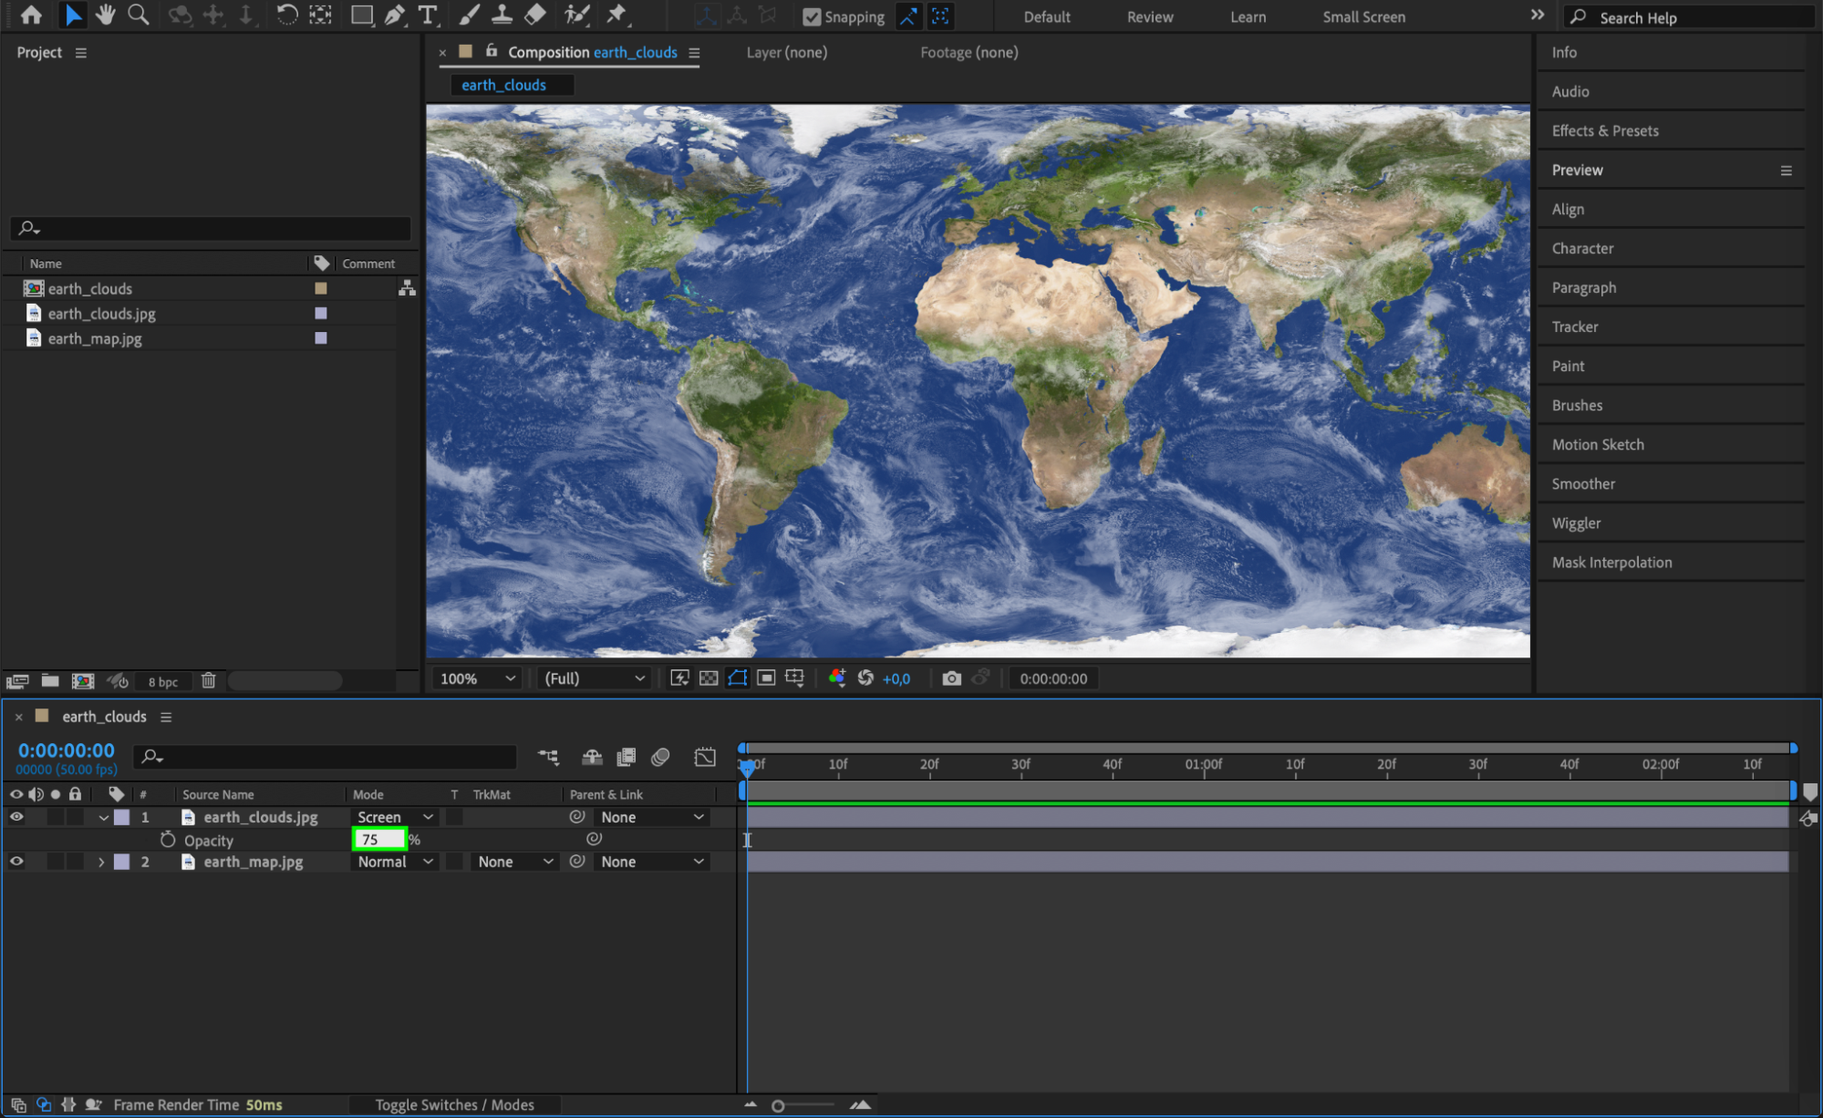
Task: Select the Hand tool
Action: [x=106, y=15]
